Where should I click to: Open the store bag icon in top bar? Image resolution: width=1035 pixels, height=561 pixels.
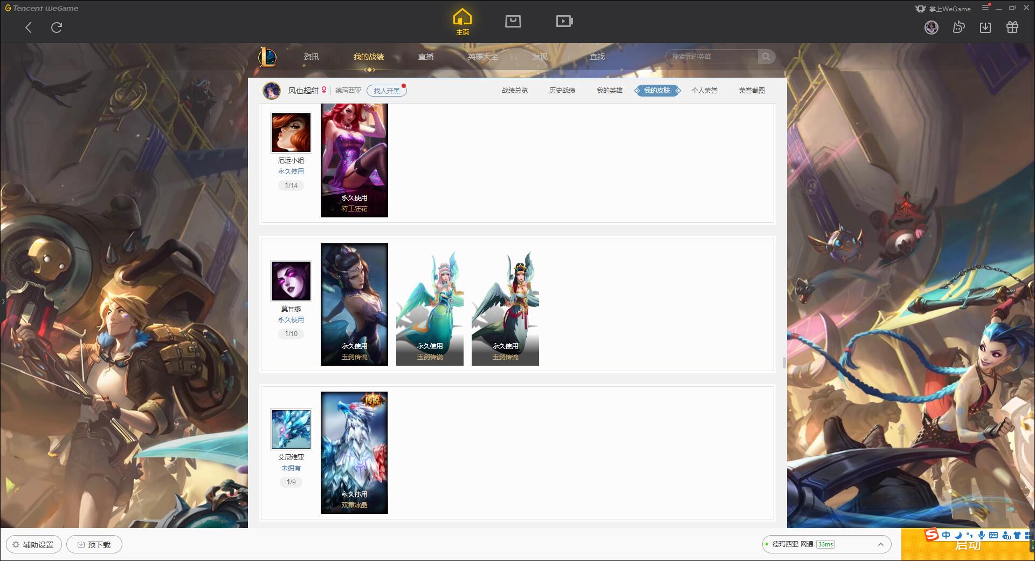(x=513, y=21)
